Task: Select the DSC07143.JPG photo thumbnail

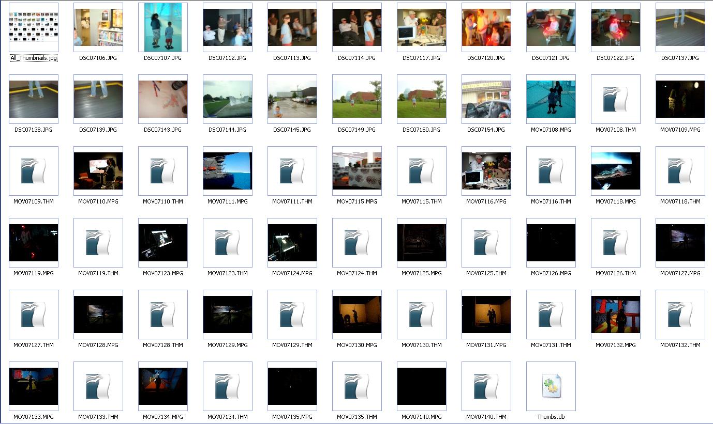Action: click(163, 99)
